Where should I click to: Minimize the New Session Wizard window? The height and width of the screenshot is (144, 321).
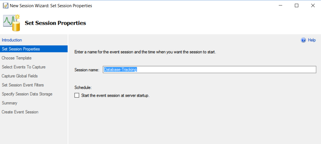tap(280, 5)
